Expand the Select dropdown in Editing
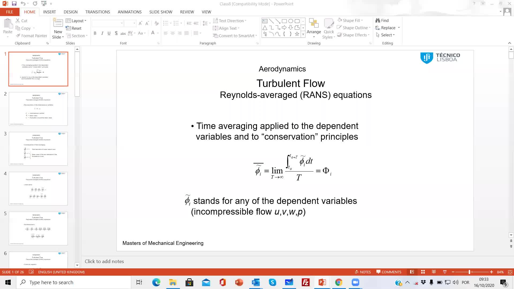This screenshot has width=514, height=289. click(386, 35)
